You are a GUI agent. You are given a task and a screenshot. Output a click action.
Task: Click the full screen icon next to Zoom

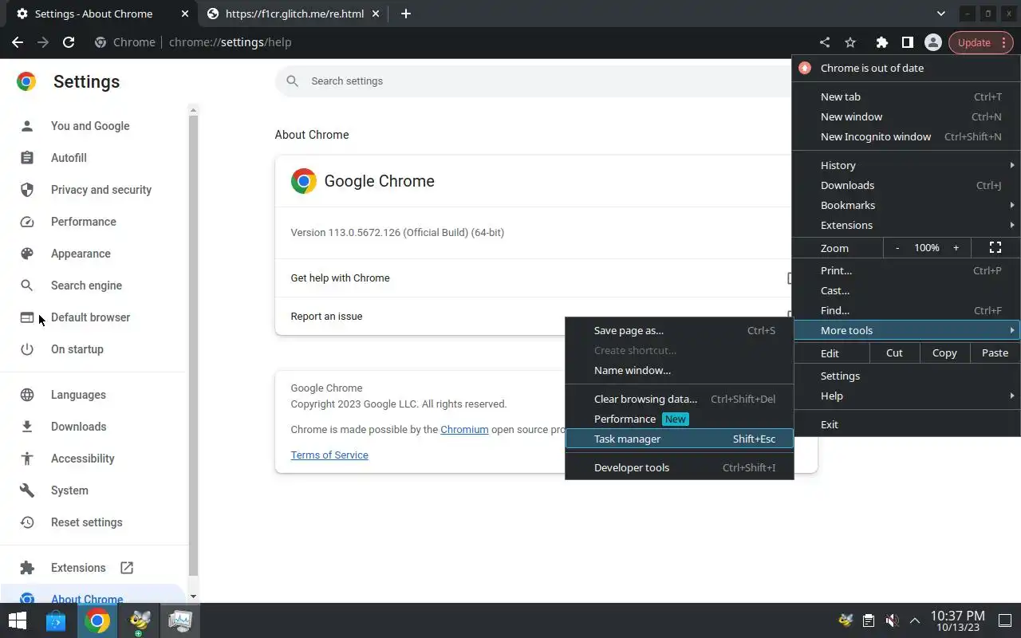click(x=995, y=248)
